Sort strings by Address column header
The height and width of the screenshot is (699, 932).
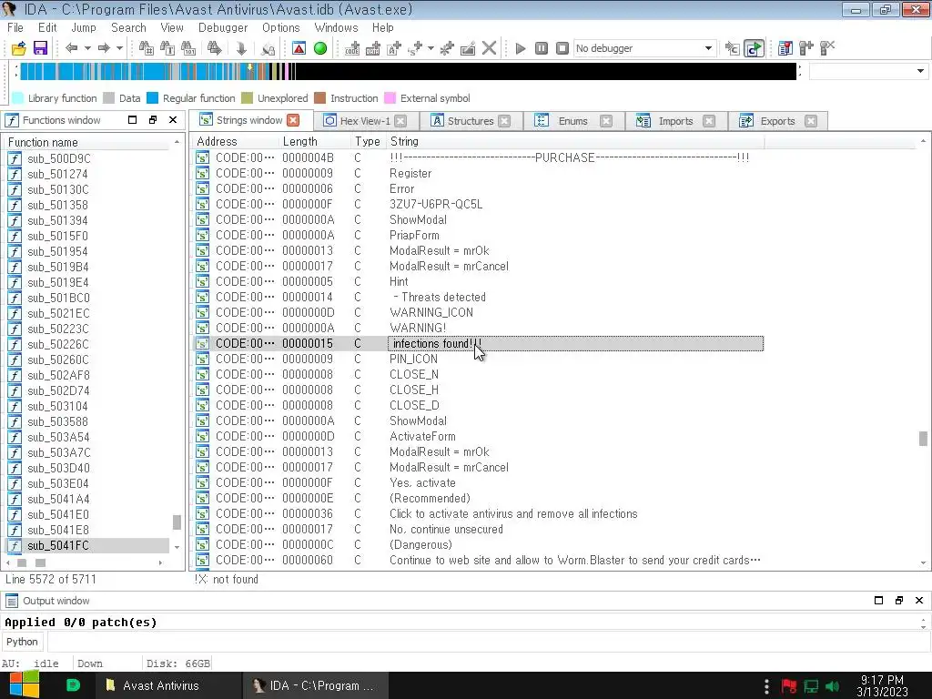pyautogui.click(x=235, y=141)
